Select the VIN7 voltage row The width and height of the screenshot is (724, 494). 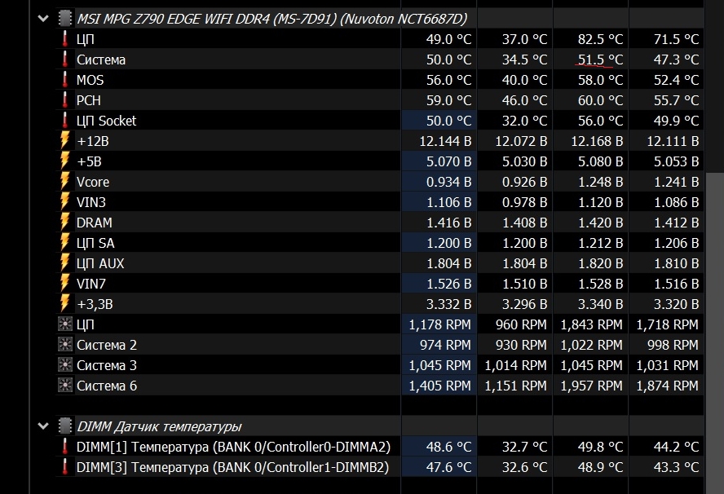(x=380, y=284)
